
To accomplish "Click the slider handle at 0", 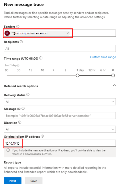I will [113, 76].
